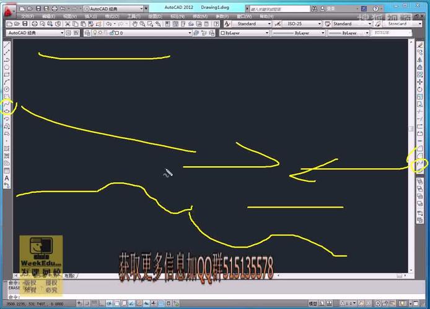This screenshot has height=309, width=430.
Task: Click the binoculars search icon
Action: click(314, 9)
